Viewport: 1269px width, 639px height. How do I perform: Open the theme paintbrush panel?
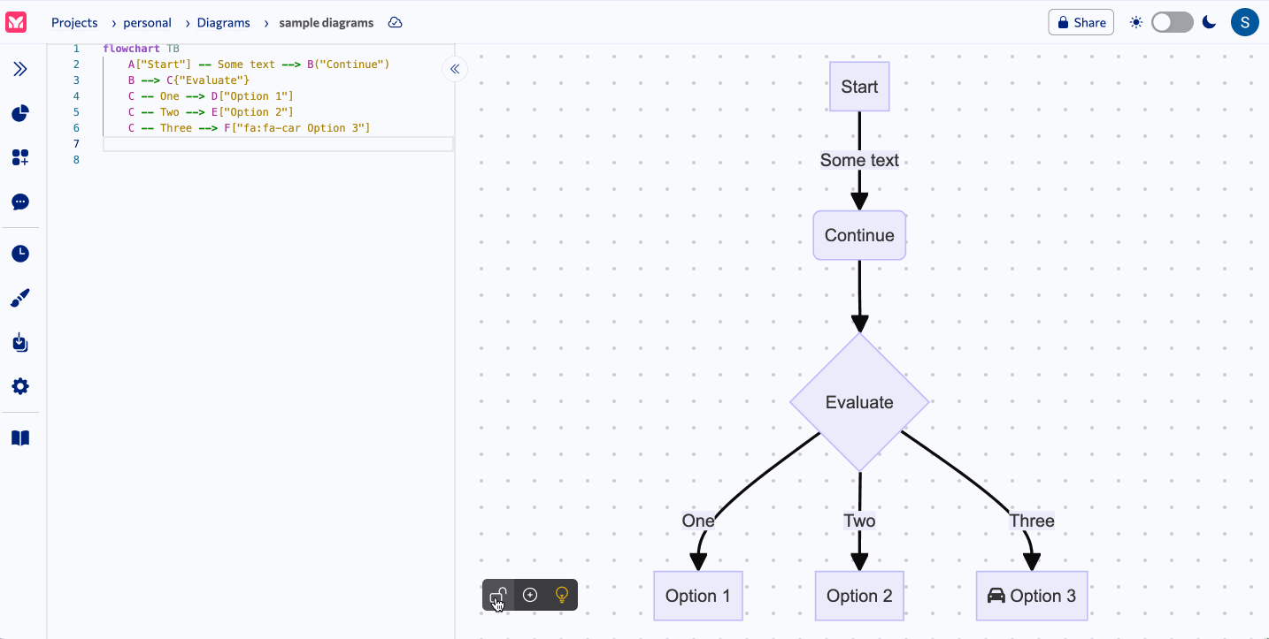point(19,298)
